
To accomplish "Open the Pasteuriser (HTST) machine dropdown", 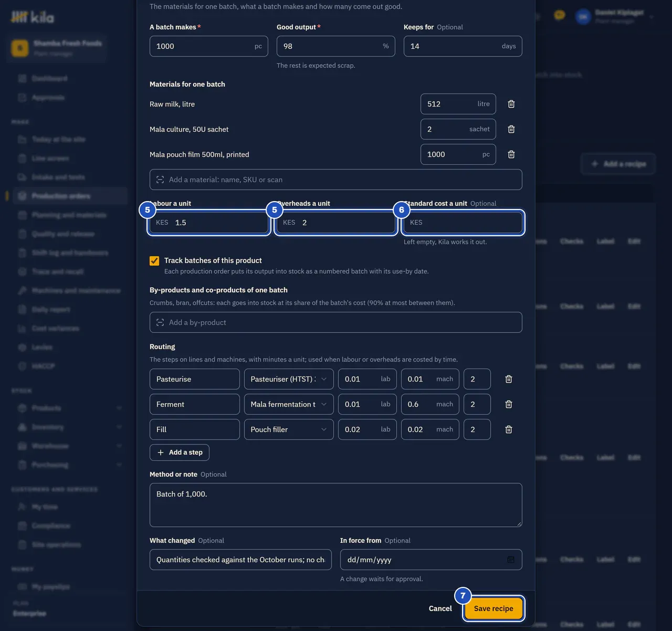I will tap(289, 379).
